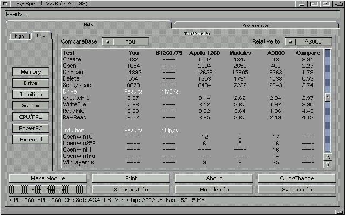Click the QuickChange button
Image resolution: width=345 pixels, height=215 pixels.
point(297,178)
